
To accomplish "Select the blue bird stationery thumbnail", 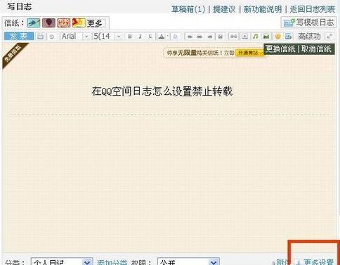I will 34,23.
